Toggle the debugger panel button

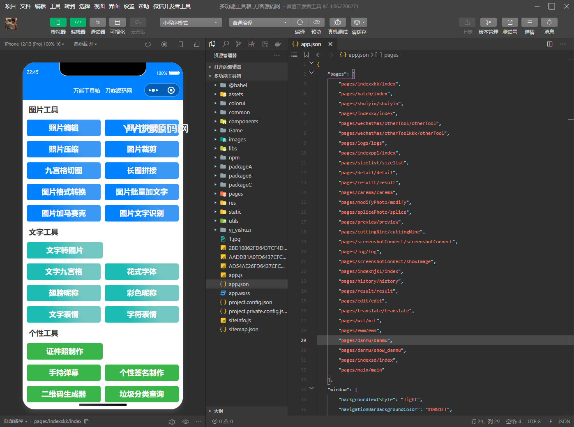(x=97, y=22)
